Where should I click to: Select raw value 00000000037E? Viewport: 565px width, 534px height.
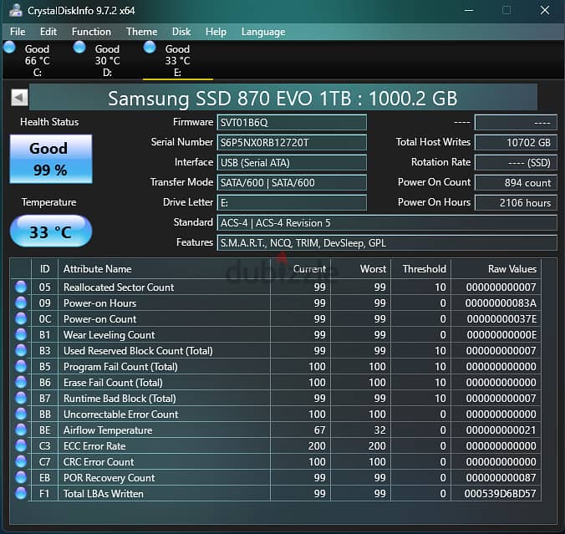(501, 319)
